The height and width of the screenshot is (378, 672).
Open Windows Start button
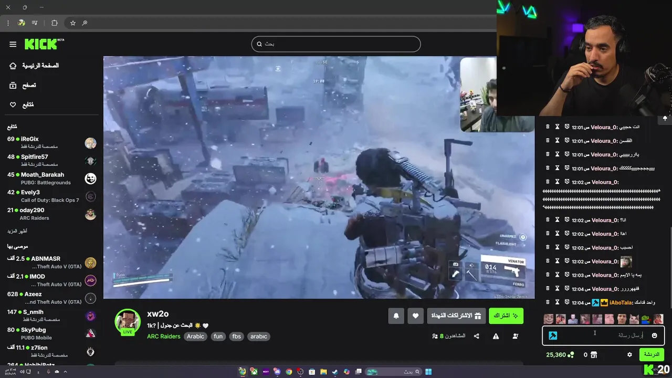coord(428,372)
